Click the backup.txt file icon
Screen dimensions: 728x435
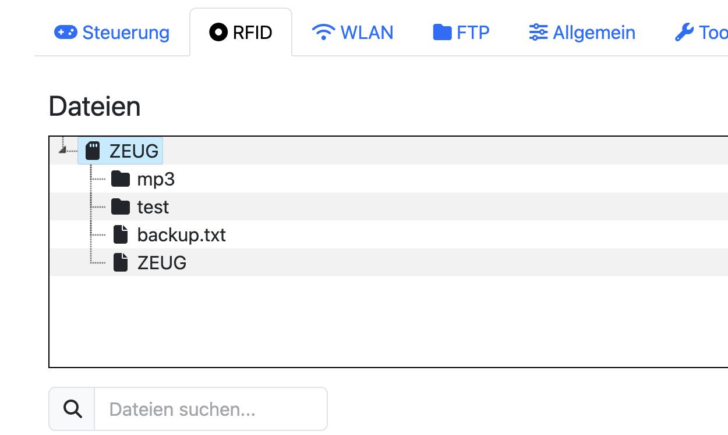[121, 235]
